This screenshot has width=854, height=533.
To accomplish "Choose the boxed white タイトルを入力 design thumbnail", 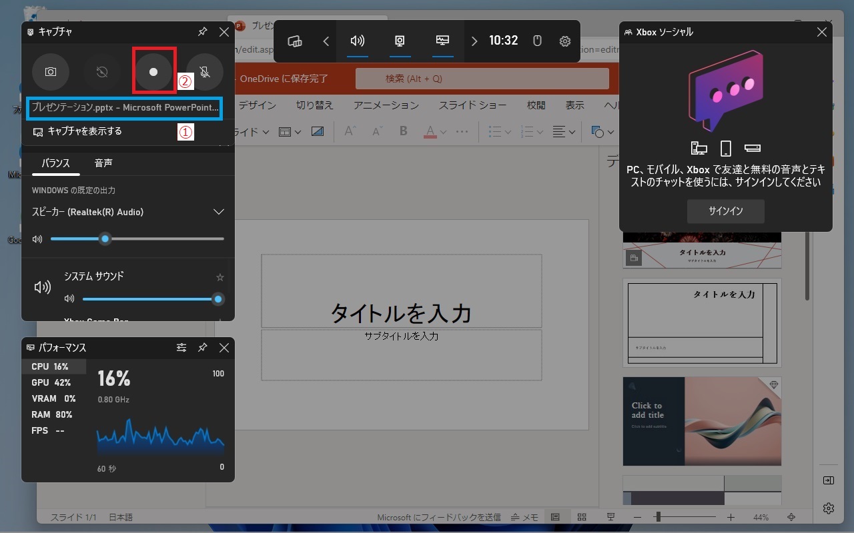I will pyautogui.click(x=702, y=322).
